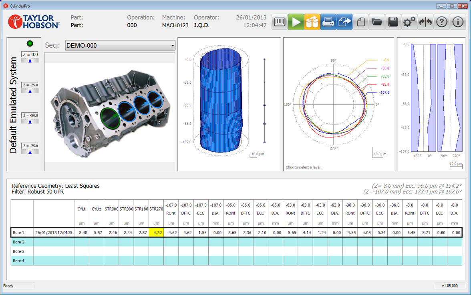
Task: Click the STR090 column header
Action: pyautogui.click(x=127, y=214)
